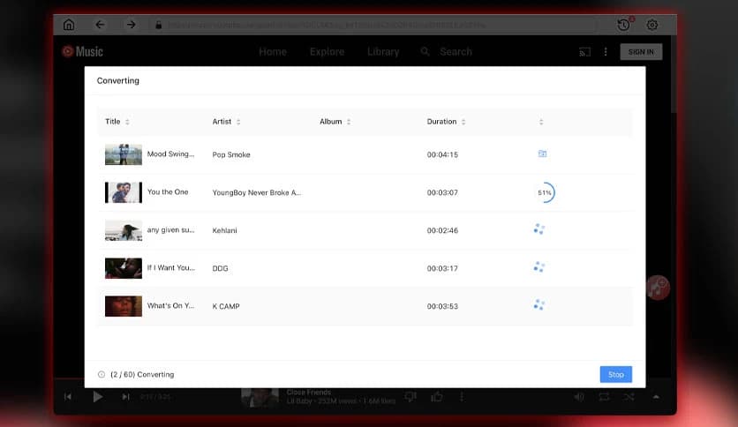Image resolution: width=738 pixels, height=427 pixels.
Task: Go forward with the right arrow
Action: [132, 25]
